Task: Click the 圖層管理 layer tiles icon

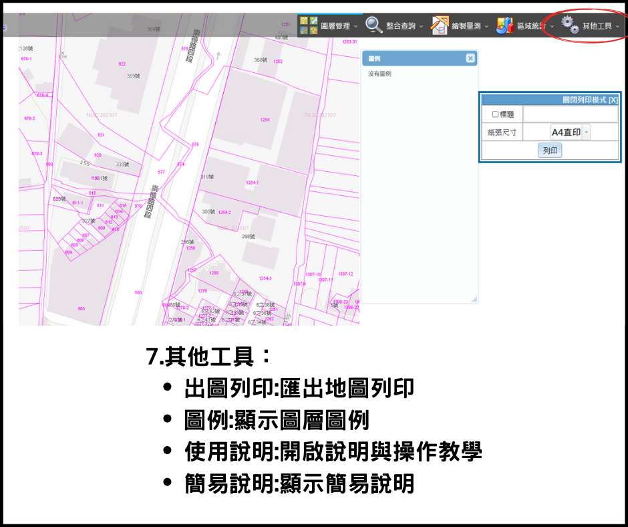Action: 309,25
